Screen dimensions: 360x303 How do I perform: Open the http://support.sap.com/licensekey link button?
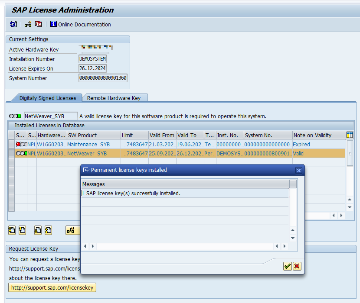pos(52,287)
